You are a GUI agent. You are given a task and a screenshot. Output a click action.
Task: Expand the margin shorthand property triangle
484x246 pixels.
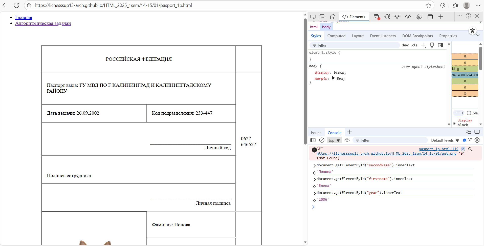[333, 78]
